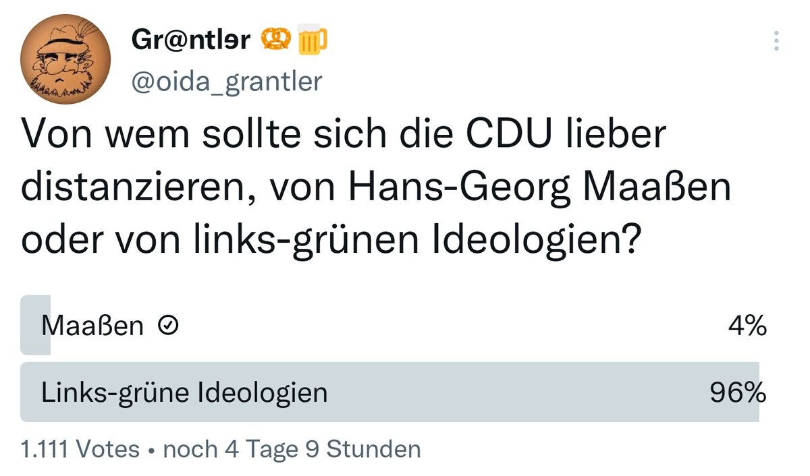
Task: Click the display name Gr@ntler
Action: point(191,42)
